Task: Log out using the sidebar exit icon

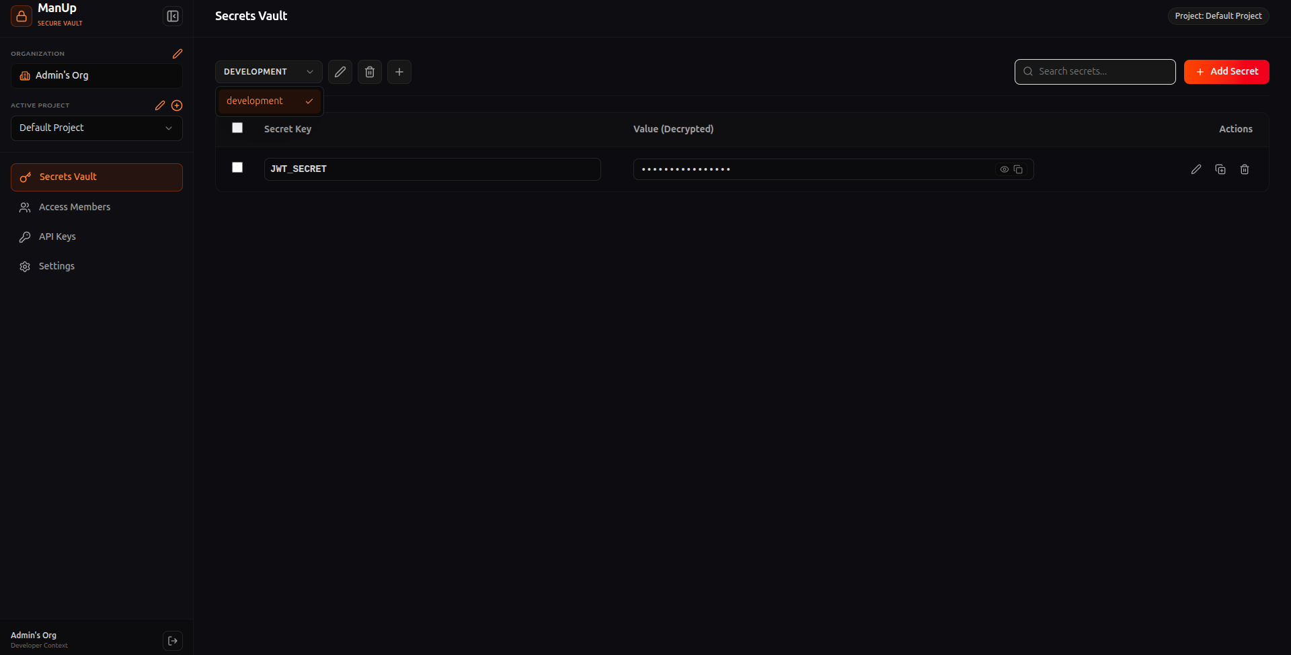Action: click(173, 641)
